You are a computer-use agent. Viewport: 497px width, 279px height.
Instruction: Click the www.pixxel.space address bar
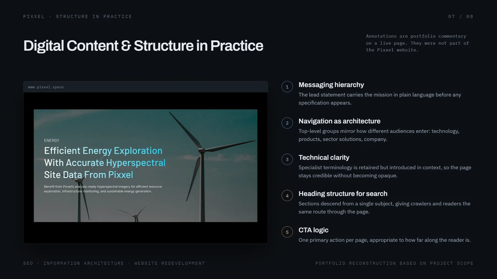(146, 87)
